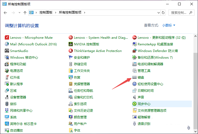Expand the address bar history dropdown
This screenshot has width=198, height=134.
click(159, 13)
